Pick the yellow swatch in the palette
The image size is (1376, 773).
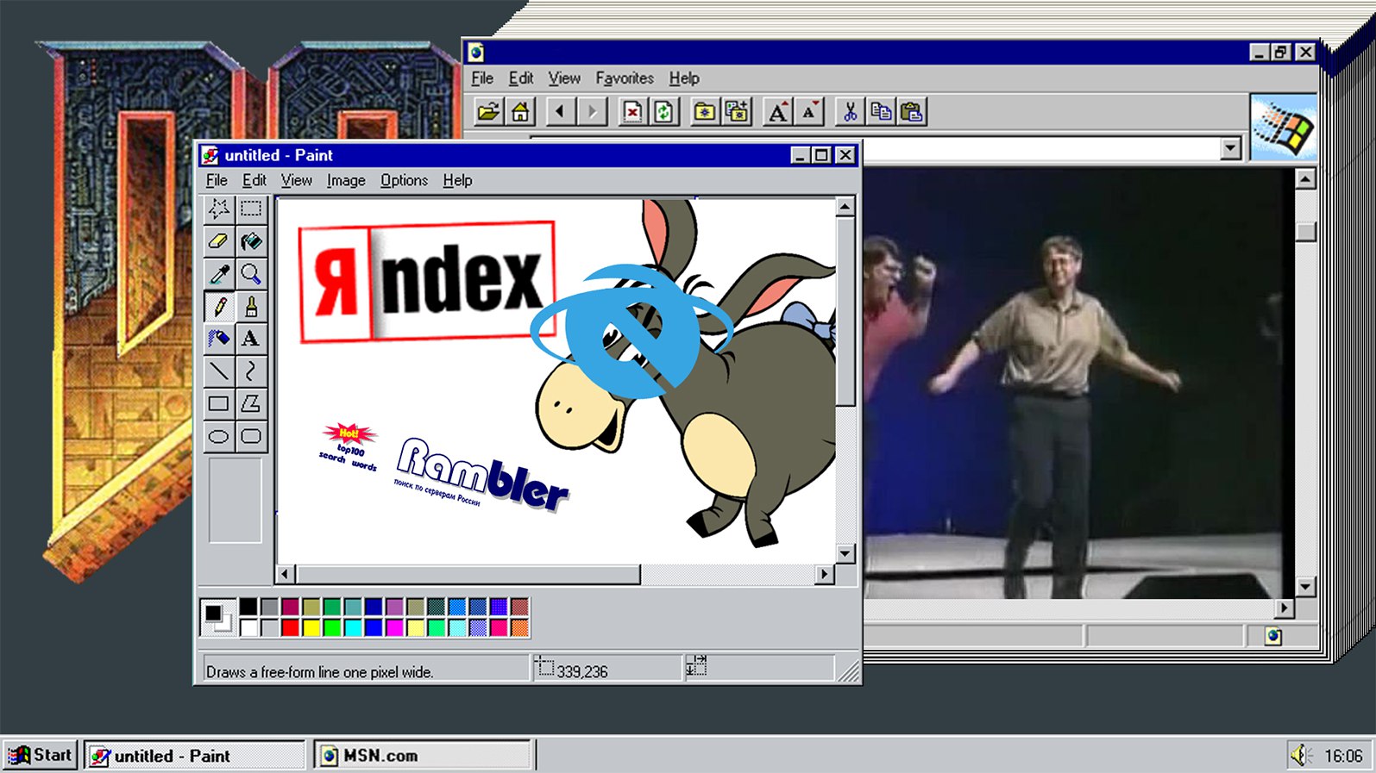[x=311, y=627]
